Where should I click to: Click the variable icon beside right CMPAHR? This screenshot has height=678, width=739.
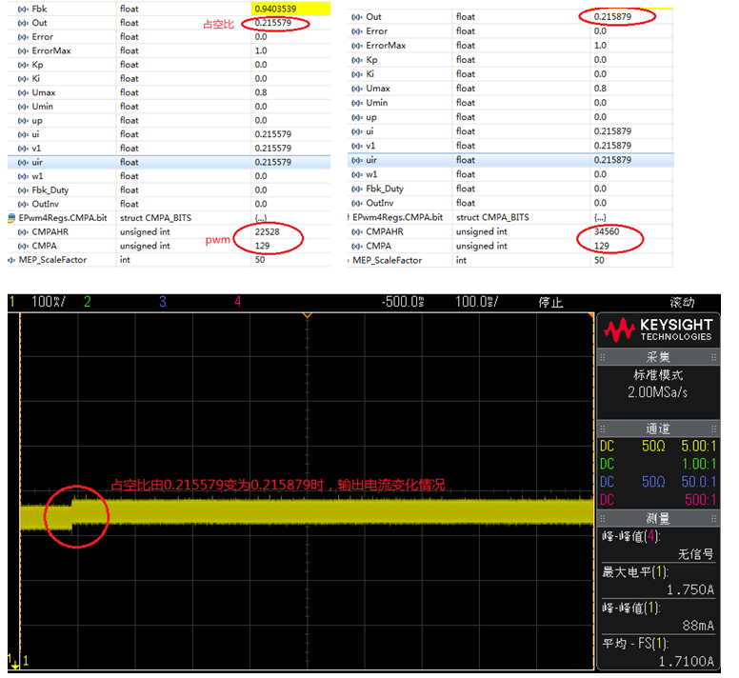[357, 231]
